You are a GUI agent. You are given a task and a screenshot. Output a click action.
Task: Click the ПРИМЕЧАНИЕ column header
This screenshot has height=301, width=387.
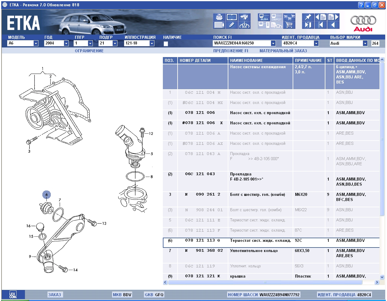point(309,60)
